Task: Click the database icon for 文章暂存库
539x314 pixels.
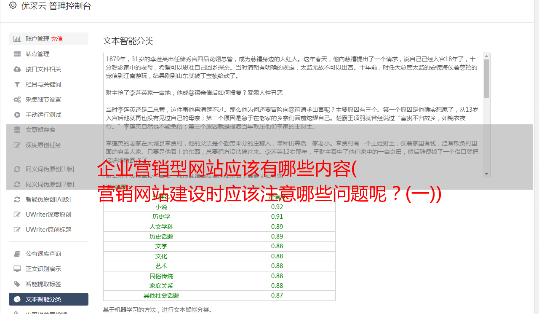Action: click(17, 130)
